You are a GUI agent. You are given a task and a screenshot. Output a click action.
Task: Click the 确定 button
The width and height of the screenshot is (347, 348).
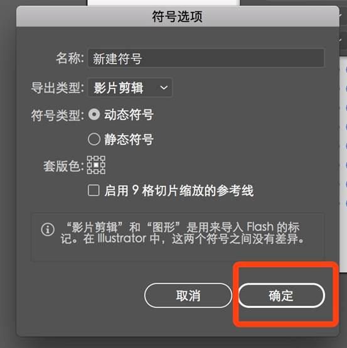tap(282, 295)
